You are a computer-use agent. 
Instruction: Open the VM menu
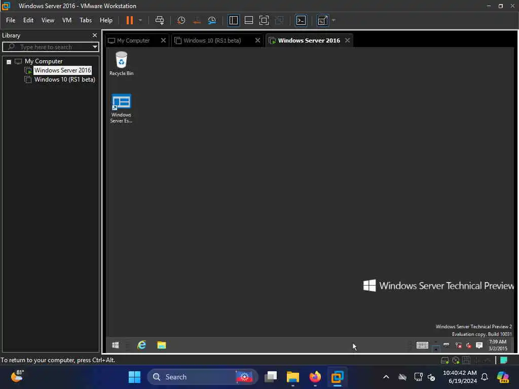point(67,20)
